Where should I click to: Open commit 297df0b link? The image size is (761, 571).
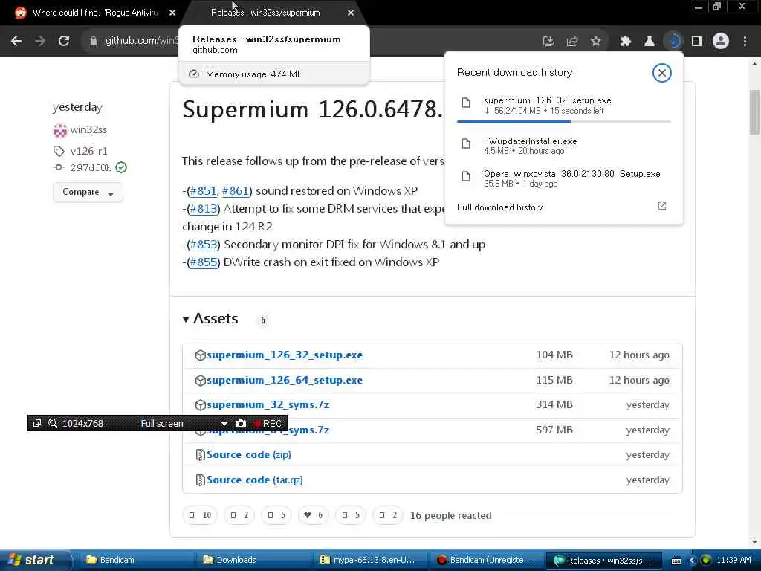[x=91, y=167]
